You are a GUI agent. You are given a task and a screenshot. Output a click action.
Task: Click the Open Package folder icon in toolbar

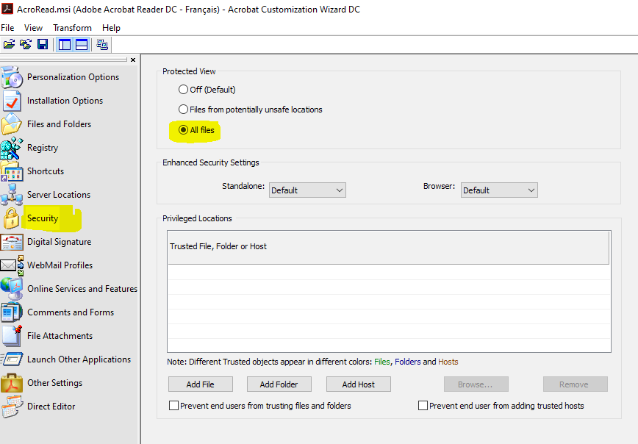pyautogui.click(x=9, y=45)
